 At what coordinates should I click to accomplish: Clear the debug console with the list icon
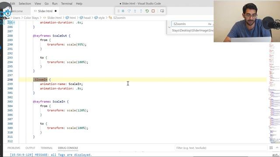pos(271,148)
